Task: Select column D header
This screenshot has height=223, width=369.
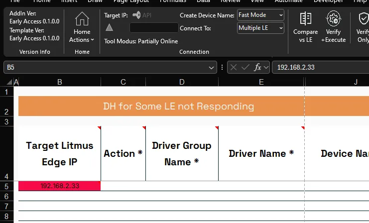Action: pyautogui.click(x=182, y=82)
